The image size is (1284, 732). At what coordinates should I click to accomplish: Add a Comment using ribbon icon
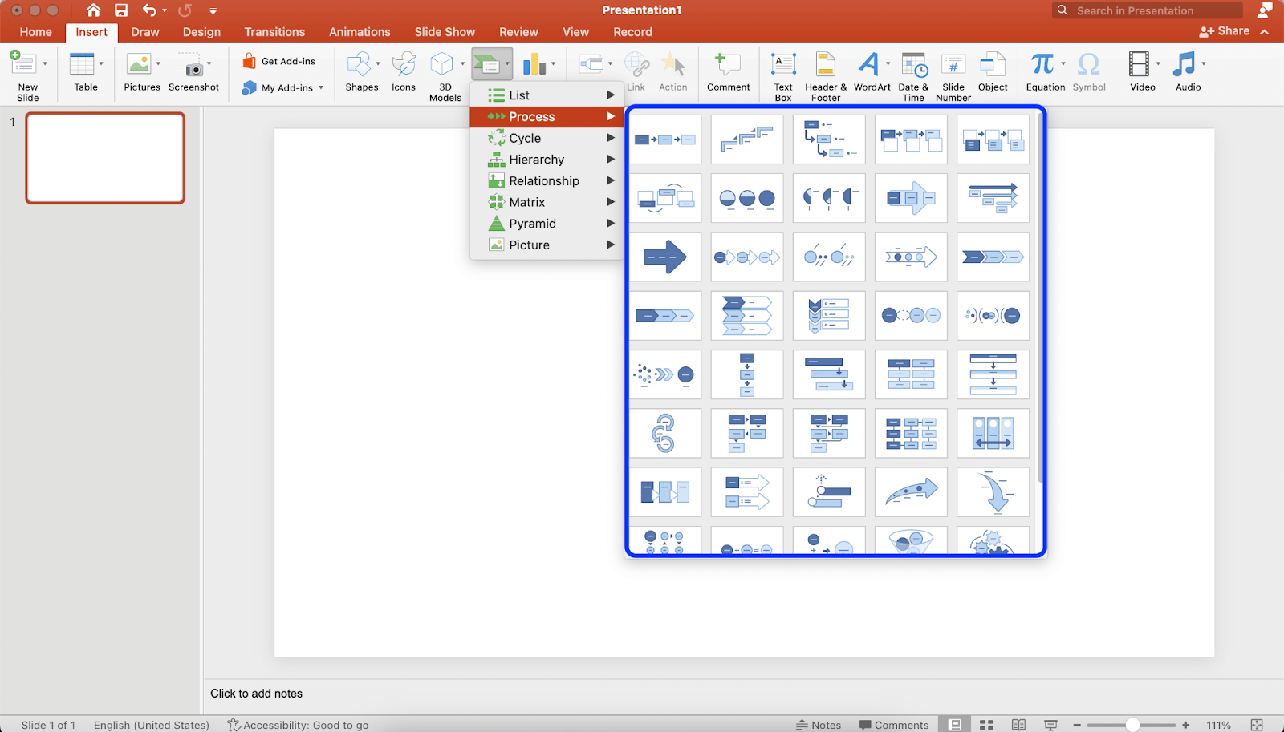(x=728, y=65)
